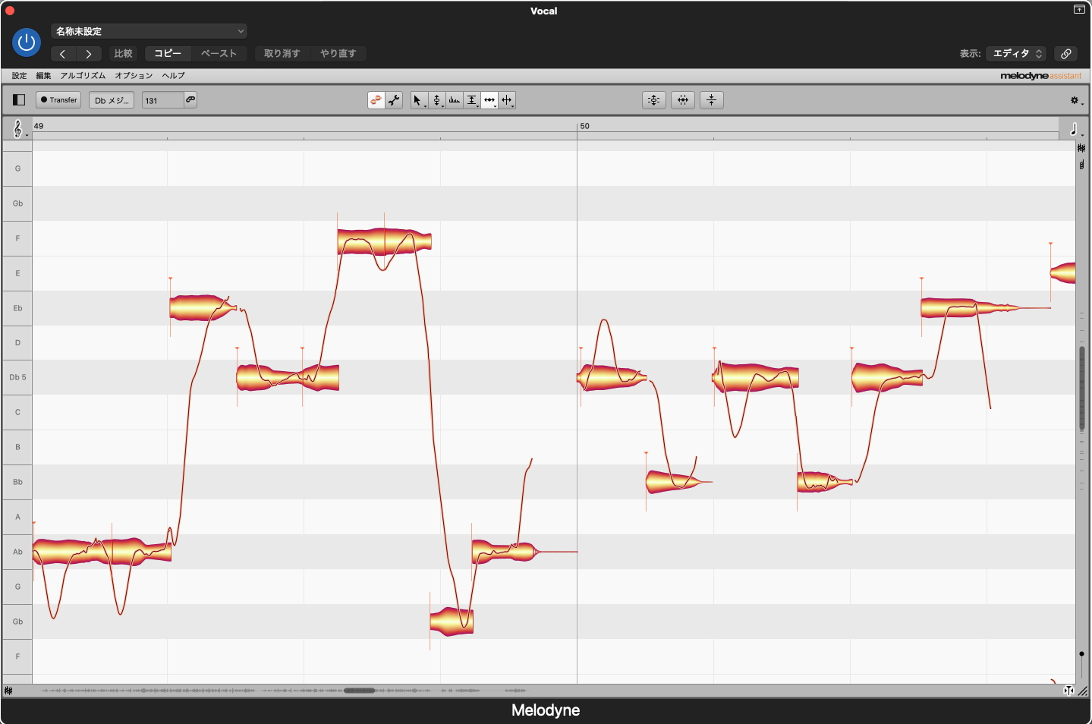Click the ペースト button
The width and height of the screenshot is (1092, 724).
219,54
